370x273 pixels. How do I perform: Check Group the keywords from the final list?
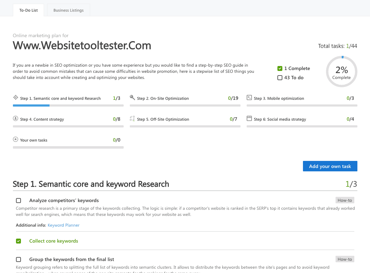(18, 259)
